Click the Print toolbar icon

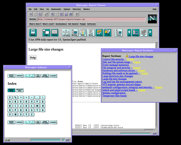click(x=66, y=14)
